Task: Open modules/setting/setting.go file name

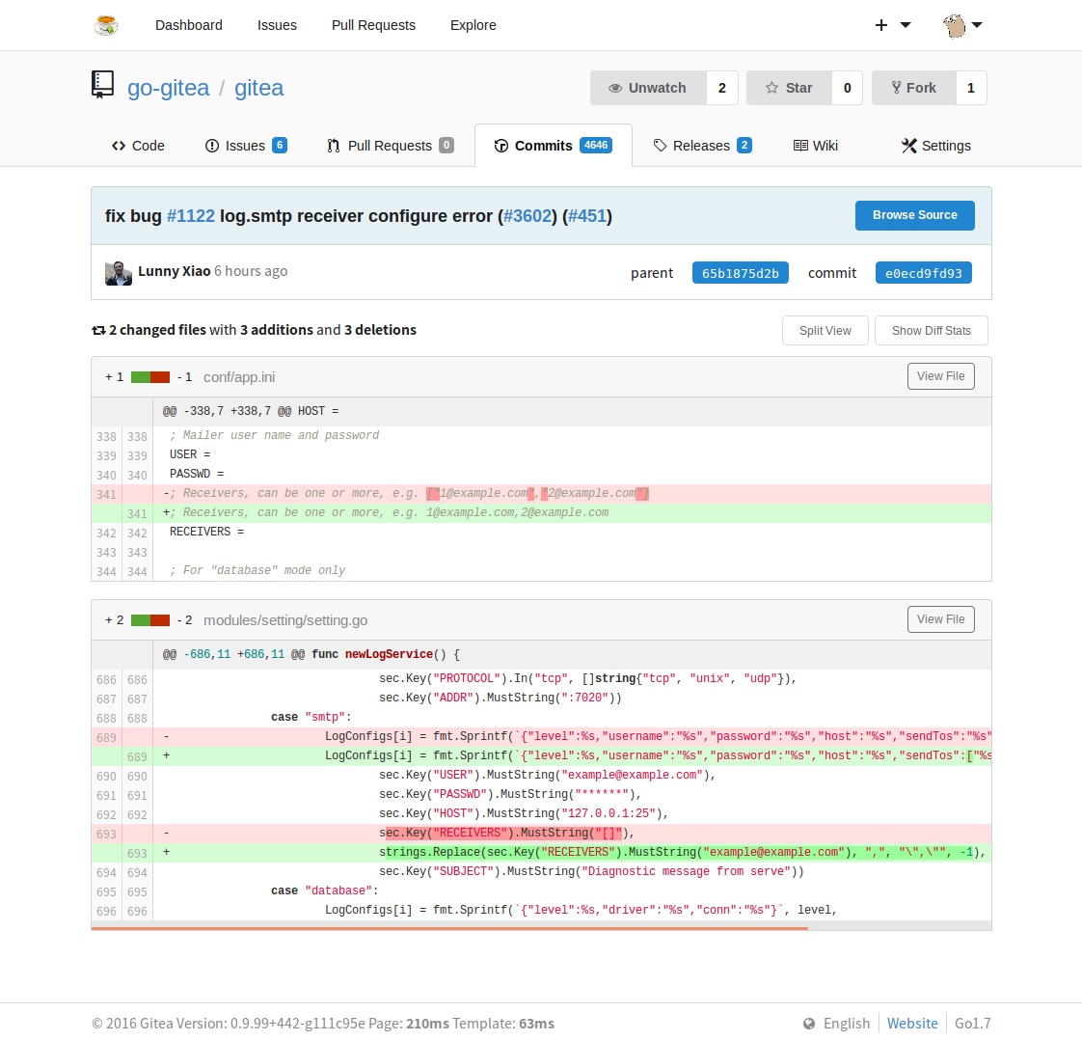Action: pyautogui.click(x=285, y=620)
